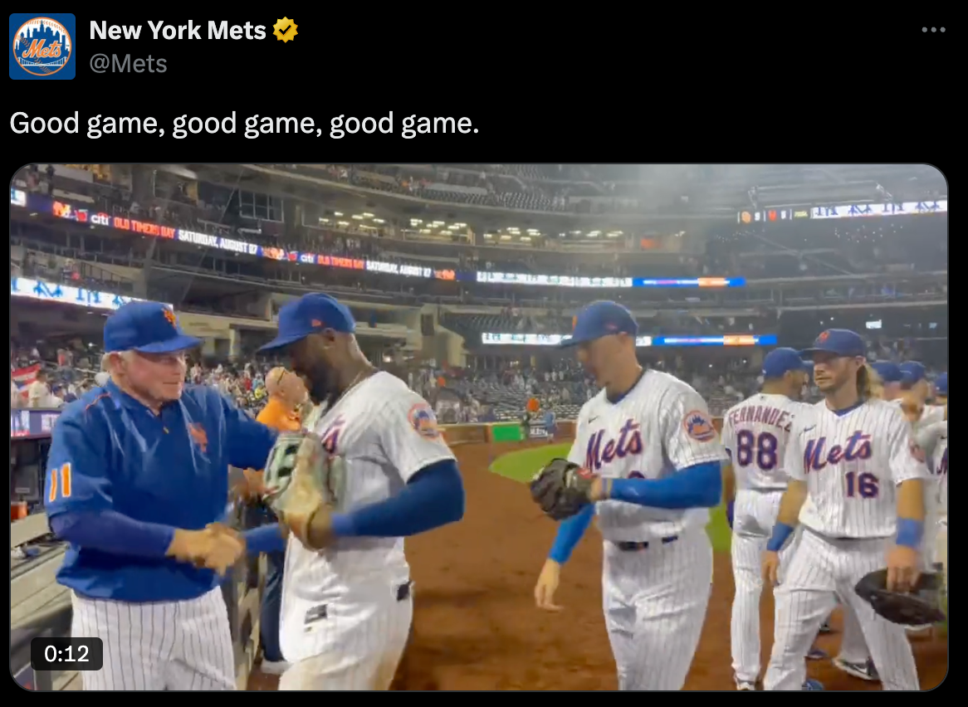Click the coach's blue Mets cap
Viewport: 968px width, 707px height.
click(149, 327)
